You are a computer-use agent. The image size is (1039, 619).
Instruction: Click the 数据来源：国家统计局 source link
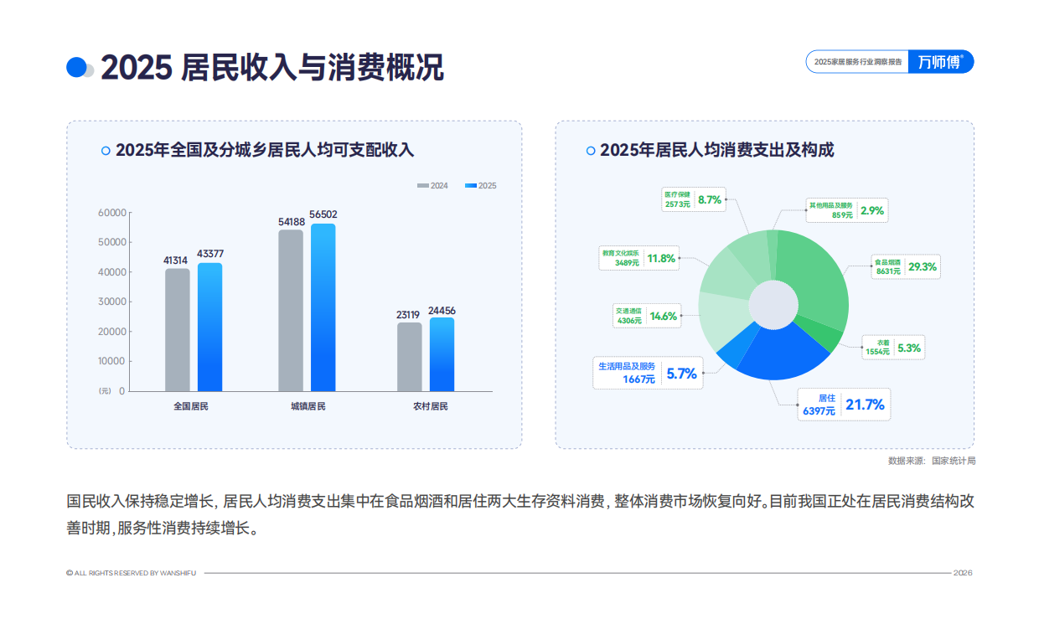pyautogui.click(x=933, y=460)
